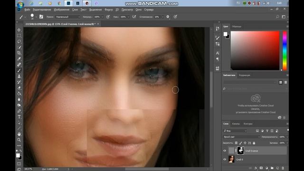Open layer blend mode dropdown
The height and width of the screenshot is (171, 304).
241,137
